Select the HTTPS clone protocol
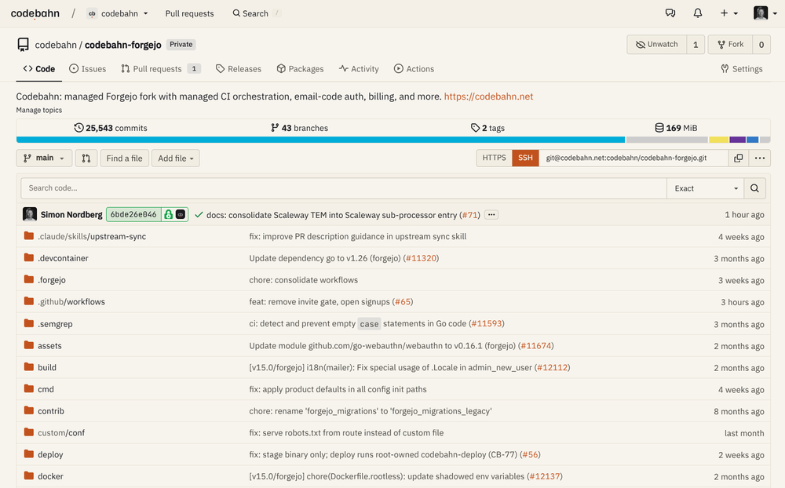785x488 pixels. pos(494,158)
